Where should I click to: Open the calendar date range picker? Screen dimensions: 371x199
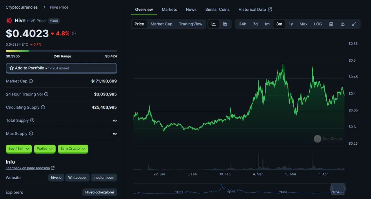pyautogui.click(x=331, y=24)
